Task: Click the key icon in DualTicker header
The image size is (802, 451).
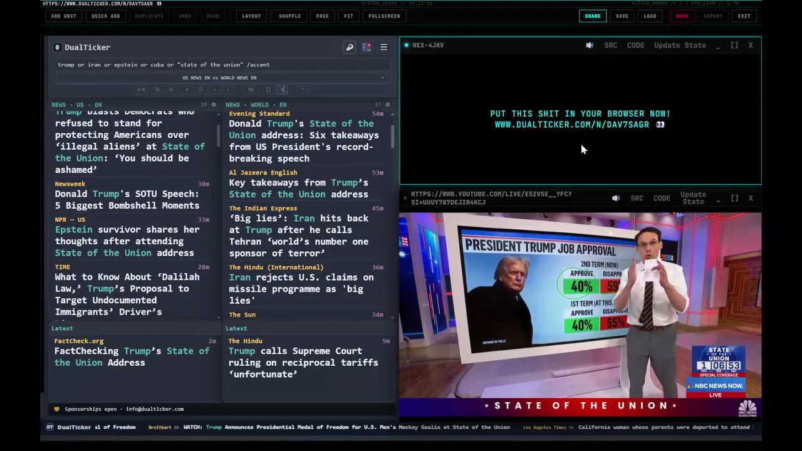Action: pos(350,47)
